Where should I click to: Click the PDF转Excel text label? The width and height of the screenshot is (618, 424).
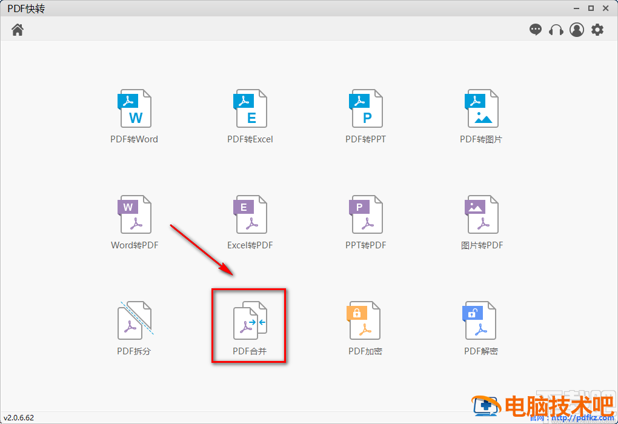coord(250,139)
